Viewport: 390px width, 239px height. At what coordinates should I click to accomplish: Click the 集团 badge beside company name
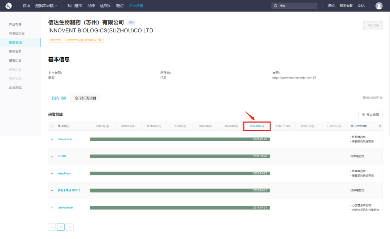click(x=131, y=22)
